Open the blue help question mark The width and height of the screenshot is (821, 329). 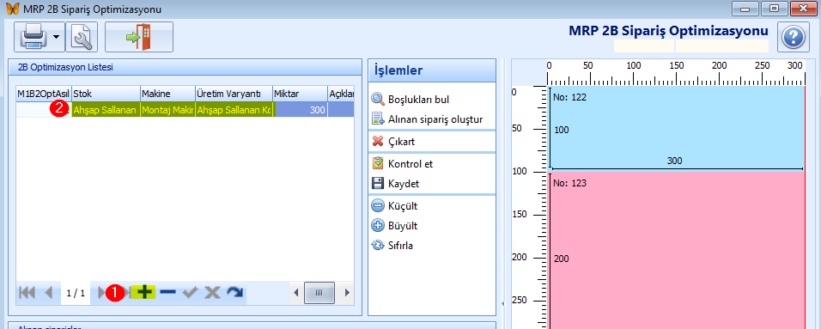coord(793,37)
